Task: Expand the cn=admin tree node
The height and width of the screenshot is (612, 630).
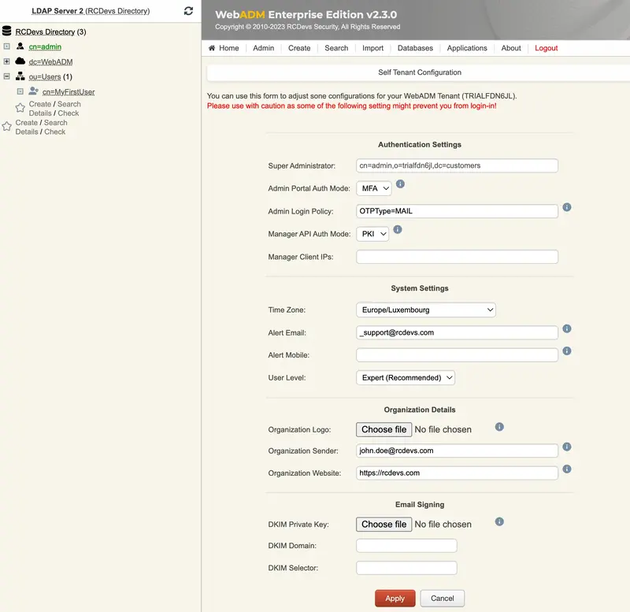Action: [x=6, y=46]
